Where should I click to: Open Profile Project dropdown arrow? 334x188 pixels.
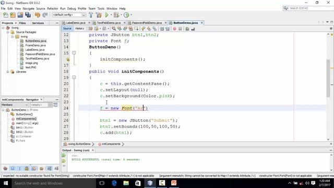pyautogui.click(x=131, y=15)
